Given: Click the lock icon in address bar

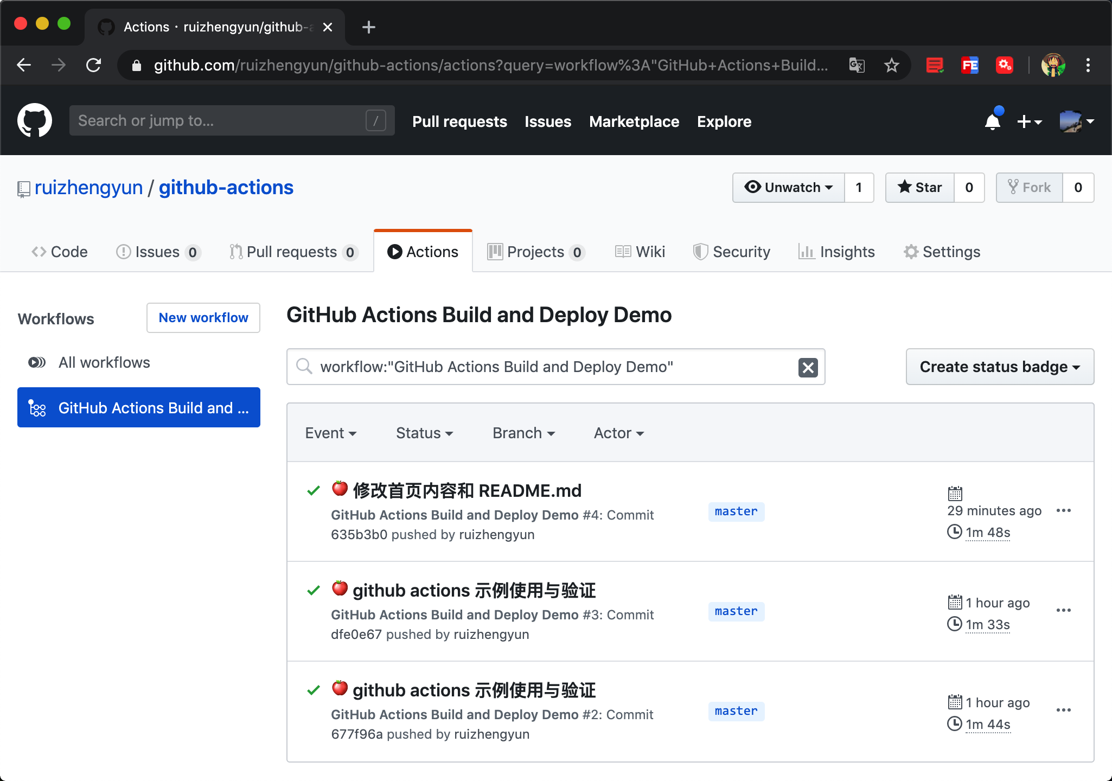Looking at the screenshot, I should tap(137, 66).
